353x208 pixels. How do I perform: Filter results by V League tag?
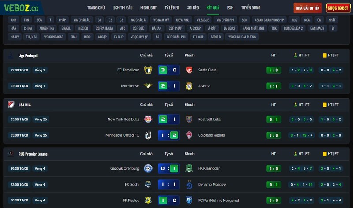pyautogui.click(x=203, y=20)
